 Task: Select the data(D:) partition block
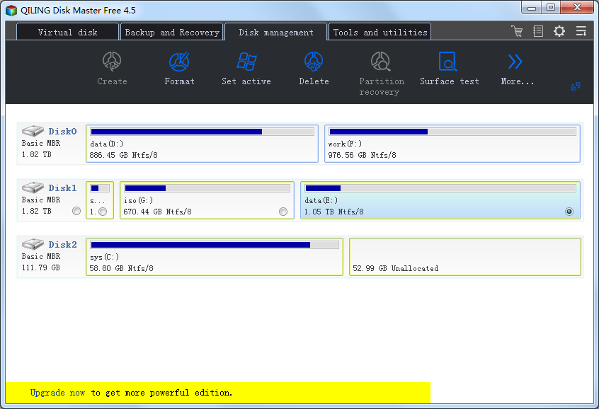click(202, 144)
